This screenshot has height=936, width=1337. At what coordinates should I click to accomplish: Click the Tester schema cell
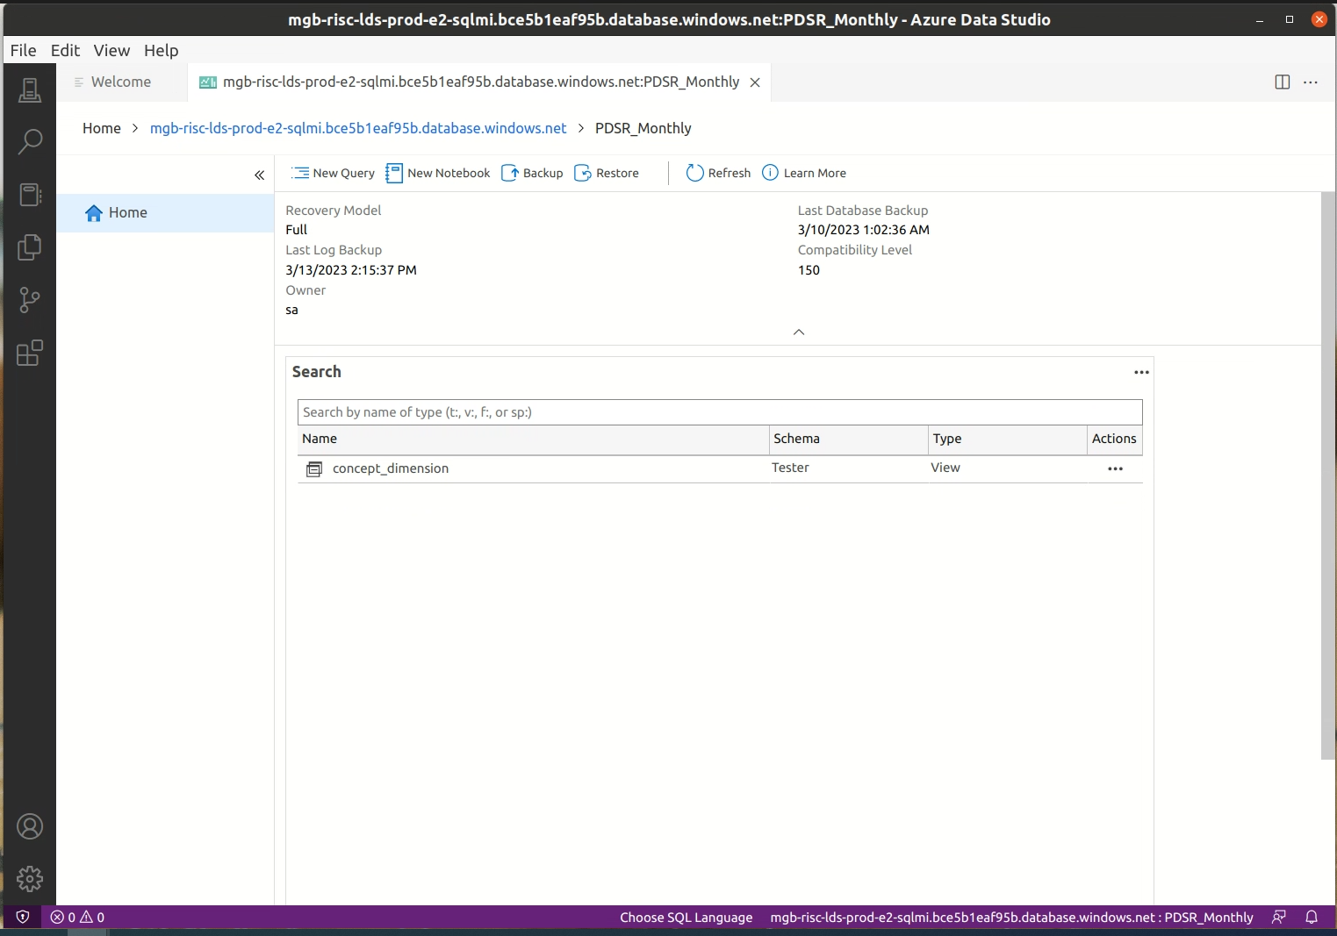(x=790, y=468)
